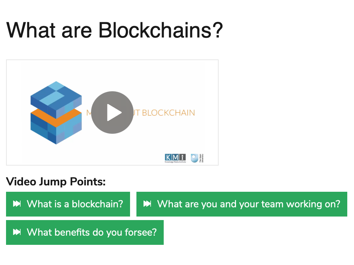Click the word 'Blockchains?' in the page title

coord(161,30)
